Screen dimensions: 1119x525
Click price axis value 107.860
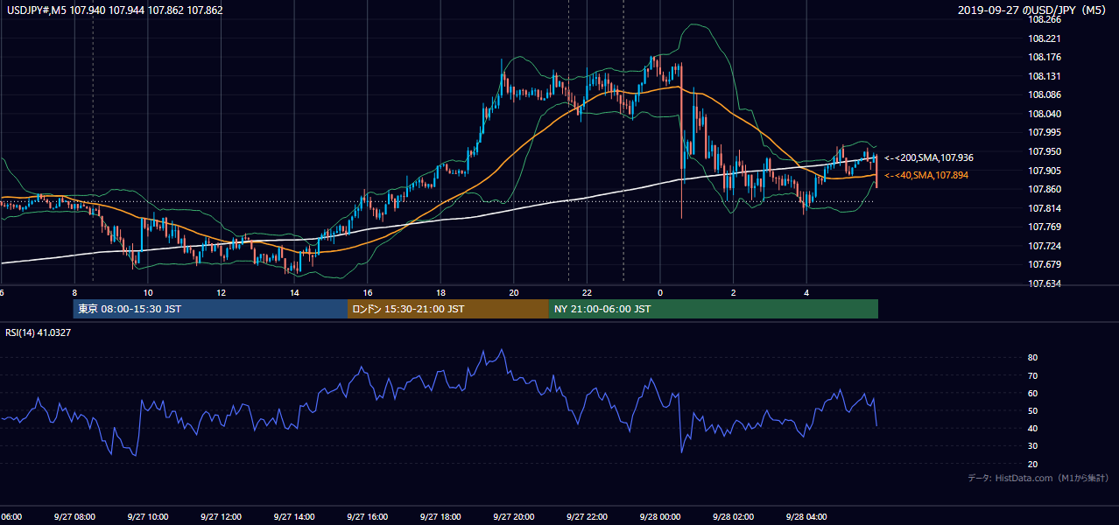(1045, 189)
